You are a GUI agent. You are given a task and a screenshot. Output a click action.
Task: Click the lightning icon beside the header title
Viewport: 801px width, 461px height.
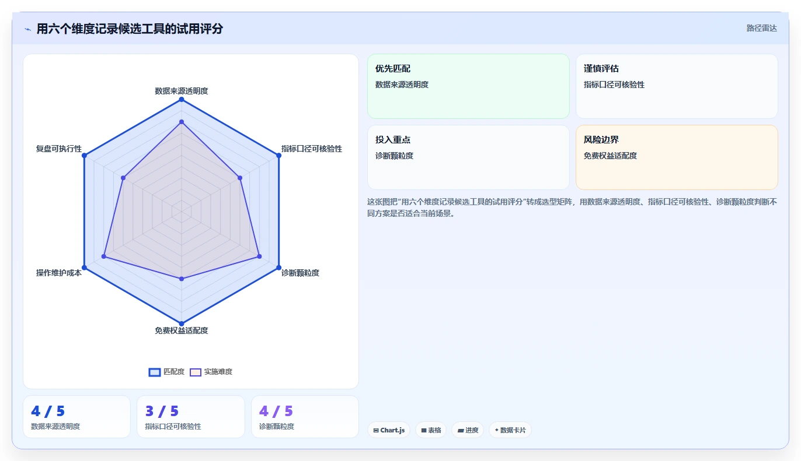click(27, 29)
